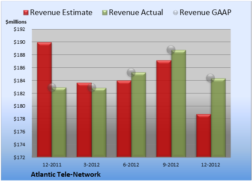
Task: Click the green Revenue Actual legend swatch
Action: tap(105, 13)
